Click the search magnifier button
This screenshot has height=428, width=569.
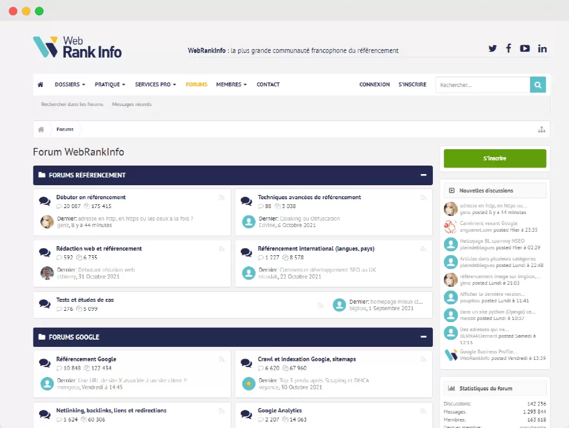point(538,84)
